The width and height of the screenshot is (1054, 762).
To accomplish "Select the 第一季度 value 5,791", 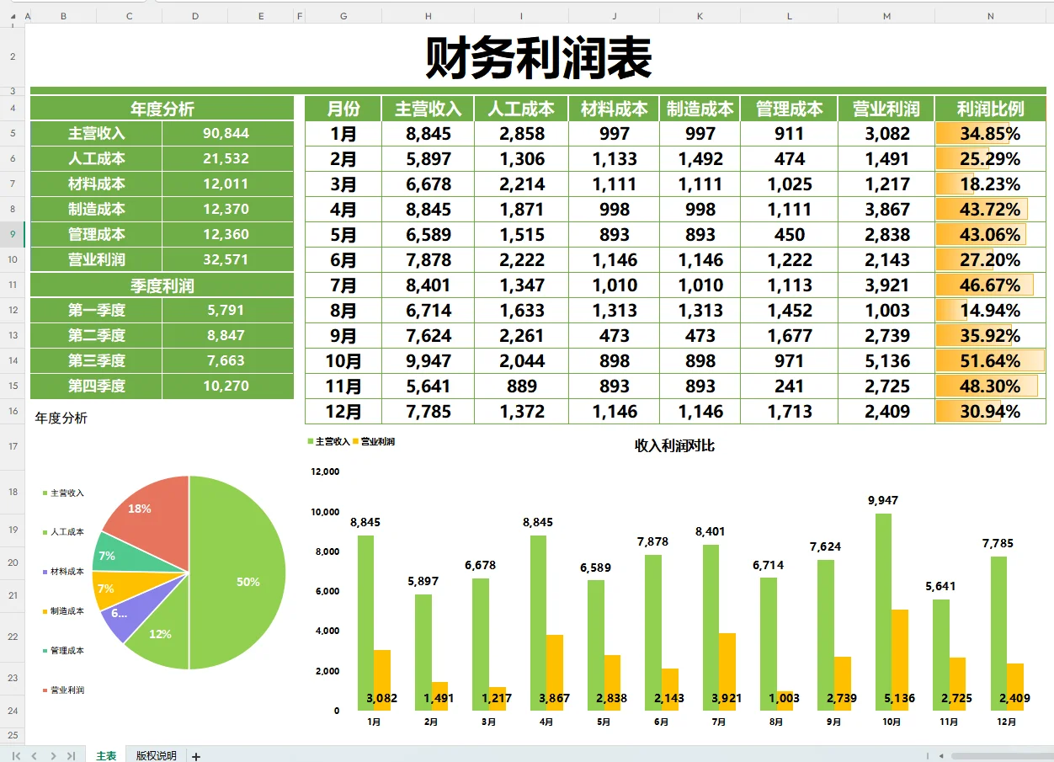I will coord(227,310).
